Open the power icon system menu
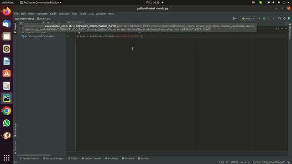This screenshot has width=292, height=164. point(284,2)
